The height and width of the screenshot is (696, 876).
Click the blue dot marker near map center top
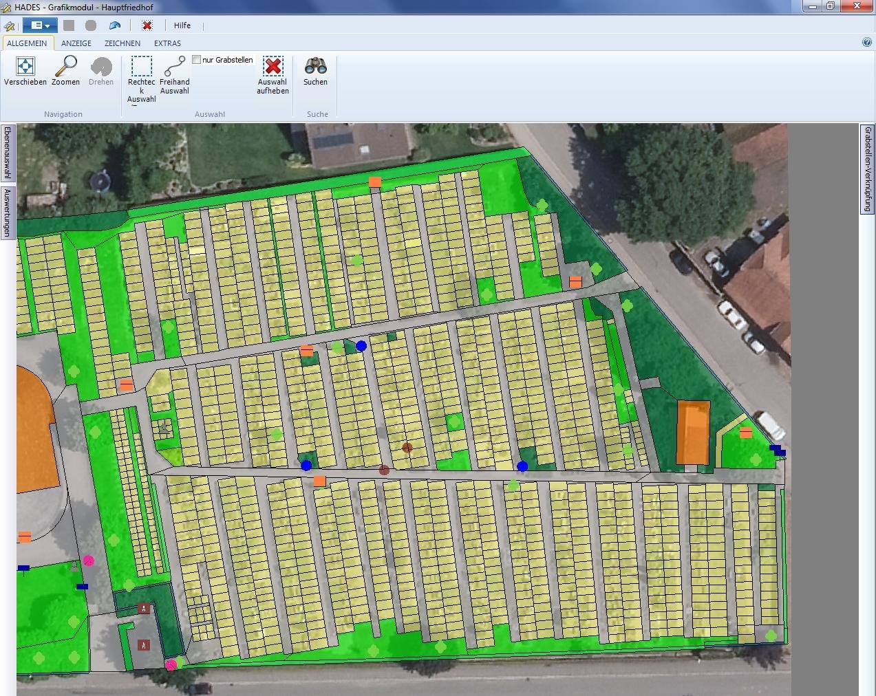point(361,346)
